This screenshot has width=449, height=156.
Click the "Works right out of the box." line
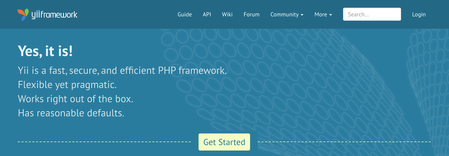point(75,99)
